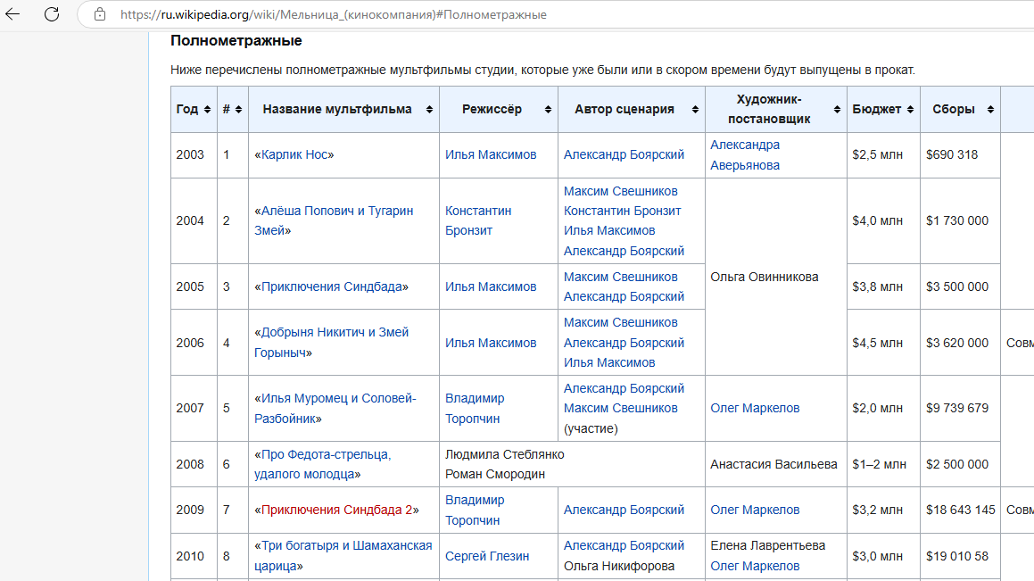This screenshot has height=581, width=1034.
Task: Sort table by Бюджет column
Action: pyautogui.click(x=910, y=110)
